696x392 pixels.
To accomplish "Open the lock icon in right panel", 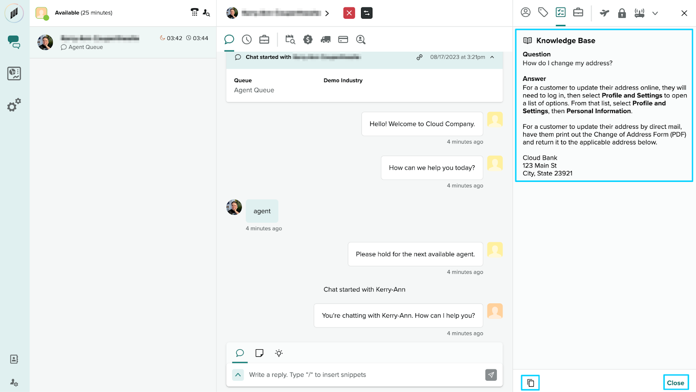I will pos(622,13).
